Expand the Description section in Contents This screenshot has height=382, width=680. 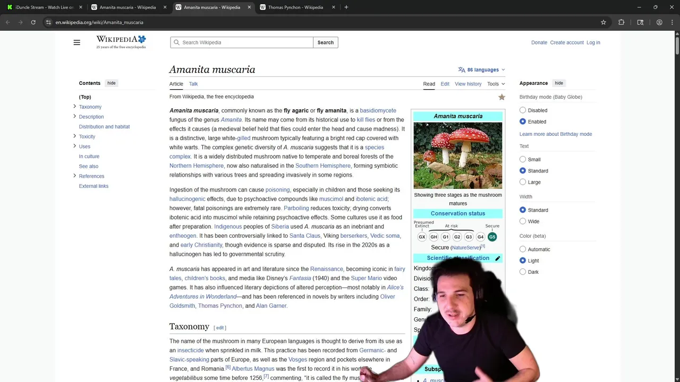(x=74, y=117)
